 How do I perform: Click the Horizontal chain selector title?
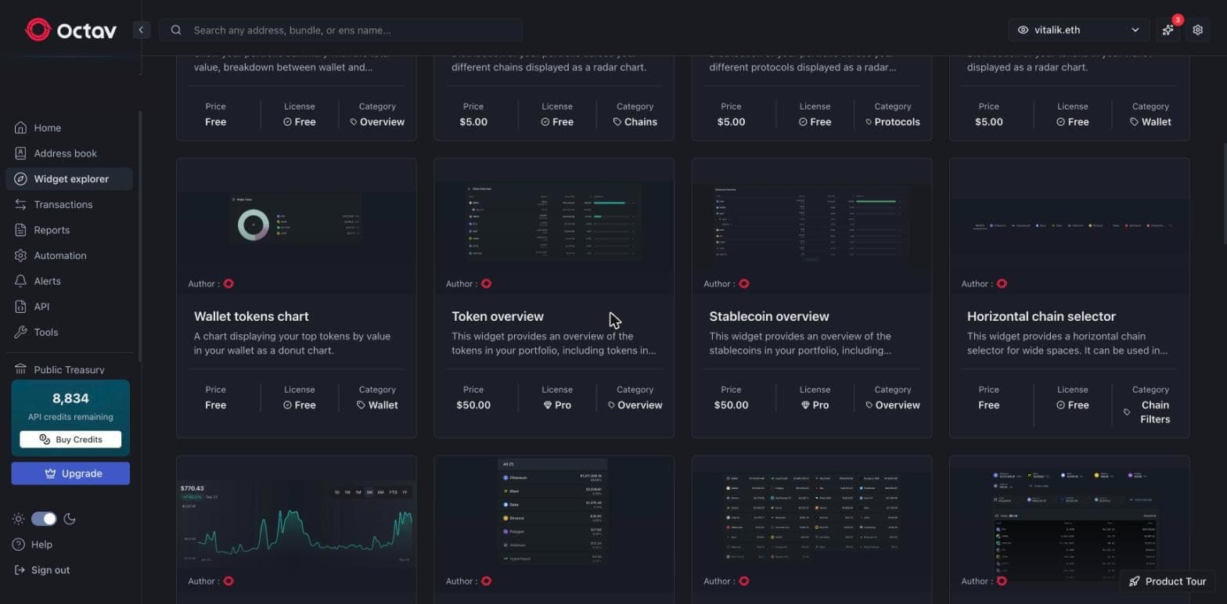coord(1042,316)
